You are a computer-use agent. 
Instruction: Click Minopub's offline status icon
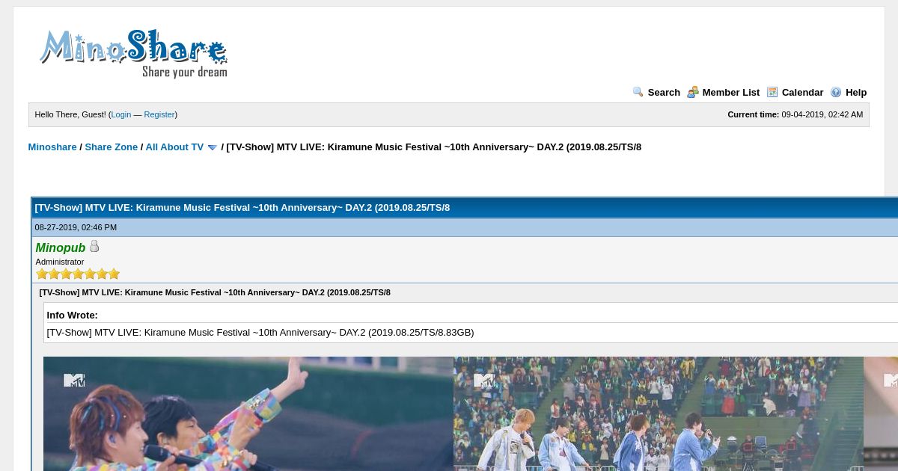(x=94, y=246)
